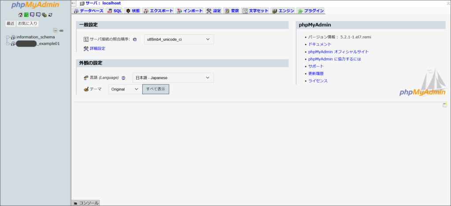Switch to the SQL tab
451x206 pixels.
115,11
